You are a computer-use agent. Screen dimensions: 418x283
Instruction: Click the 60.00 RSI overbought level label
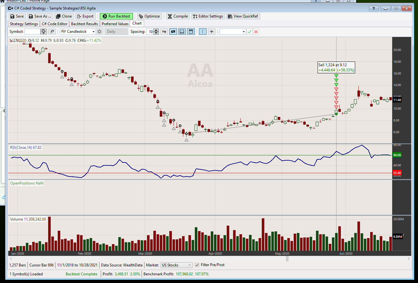[397, 155]
